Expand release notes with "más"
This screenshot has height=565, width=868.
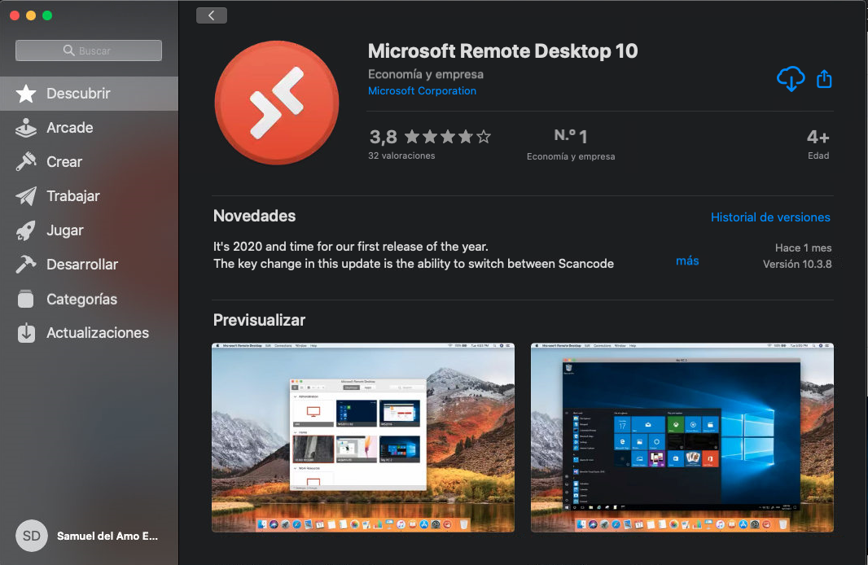tap(687, 261)
